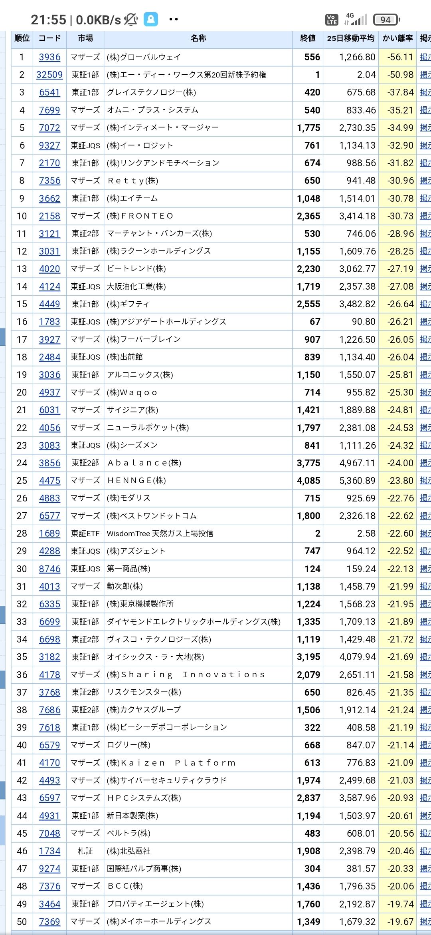Image resolution: width=431 pixels, height=935 pixels.
Task: Open stock code 3662 link
Action: [x=49, y=198]
